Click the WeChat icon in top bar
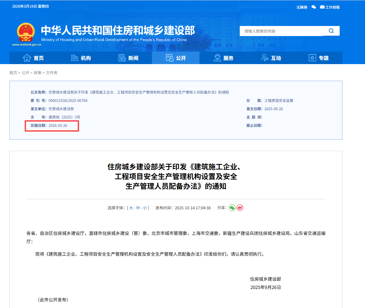Screen dimensions: 365x308 click(x=314, y=7)
